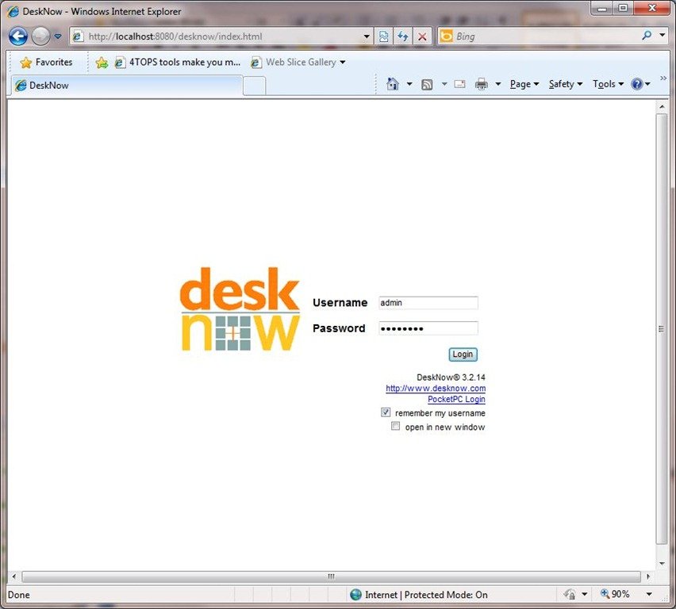This screenshot has width=676, height=609.
Task: Open the Page menu
Action: click(524, 84)
